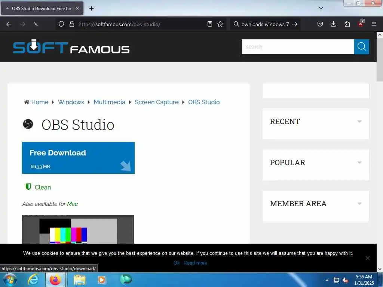Click the Clean status label
Viewport: 383px width, 287px height.
tap(43, 187)
